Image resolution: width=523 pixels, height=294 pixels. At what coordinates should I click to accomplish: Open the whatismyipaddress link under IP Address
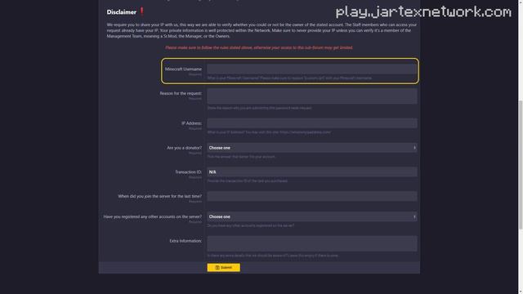tap(305, 132)
